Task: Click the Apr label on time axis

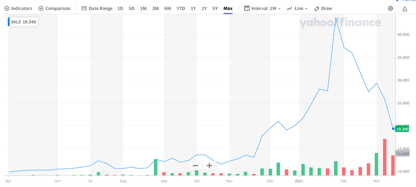Action: pos(8,181)
